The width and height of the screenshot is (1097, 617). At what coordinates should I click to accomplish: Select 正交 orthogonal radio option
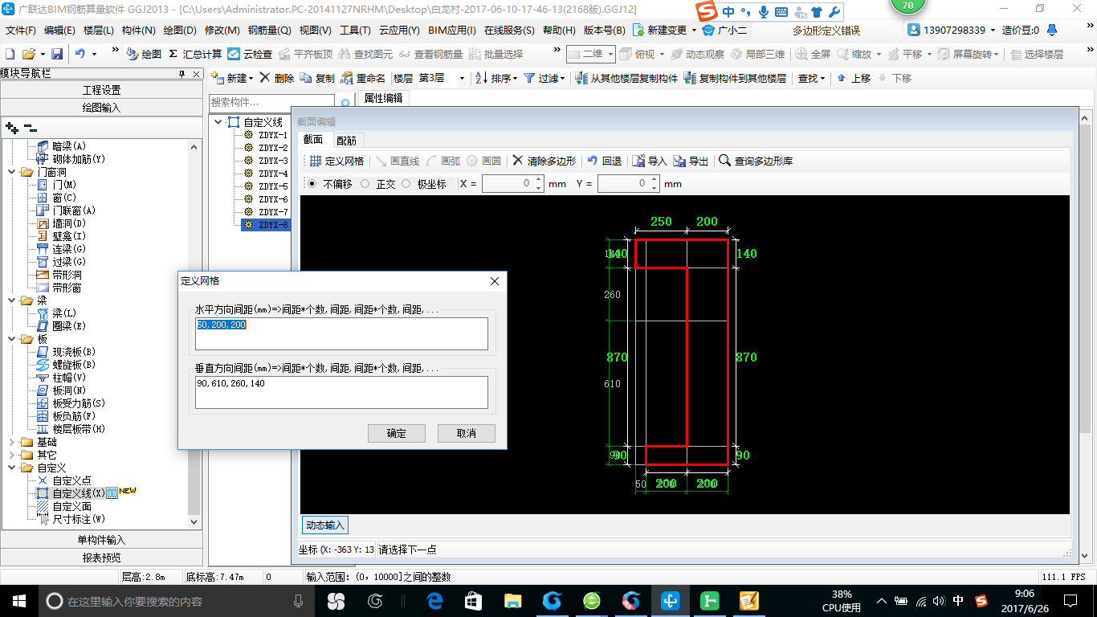(x=378, y=184)
